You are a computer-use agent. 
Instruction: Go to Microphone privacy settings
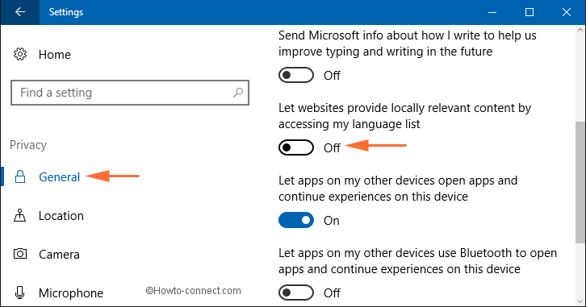[x=71, y=292]
